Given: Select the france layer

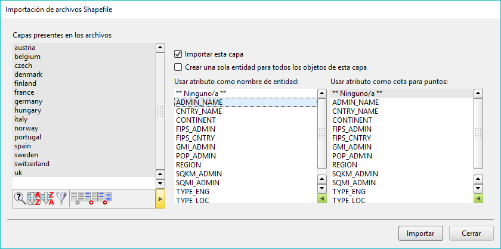Looking at the screenshot, I should pos(83,92).
